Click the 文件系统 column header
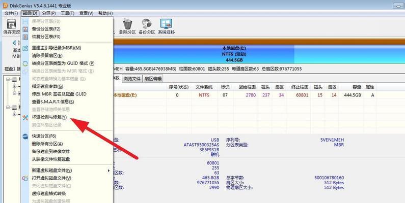Screen dimensions: 405x203 coord(204,87)
